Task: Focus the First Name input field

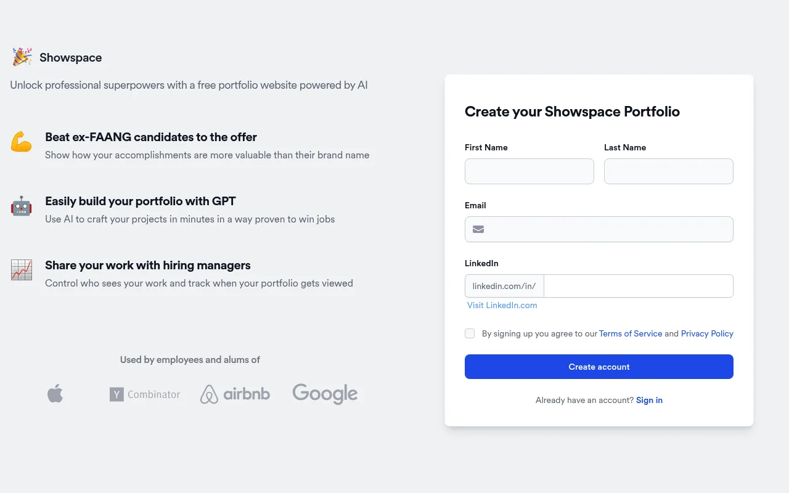Action: (529, 171)
